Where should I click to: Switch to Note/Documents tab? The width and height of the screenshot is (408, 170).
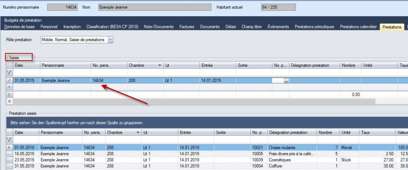pyautogui.click(x=159, y=27)
